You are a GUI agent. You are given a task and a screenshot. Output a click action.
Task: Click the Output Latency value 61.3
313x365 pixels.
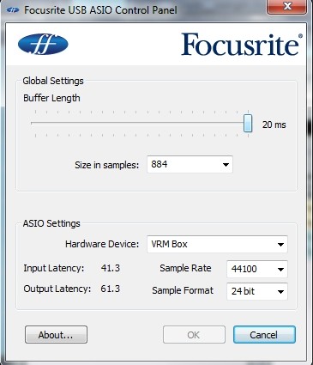click(111, 289)
